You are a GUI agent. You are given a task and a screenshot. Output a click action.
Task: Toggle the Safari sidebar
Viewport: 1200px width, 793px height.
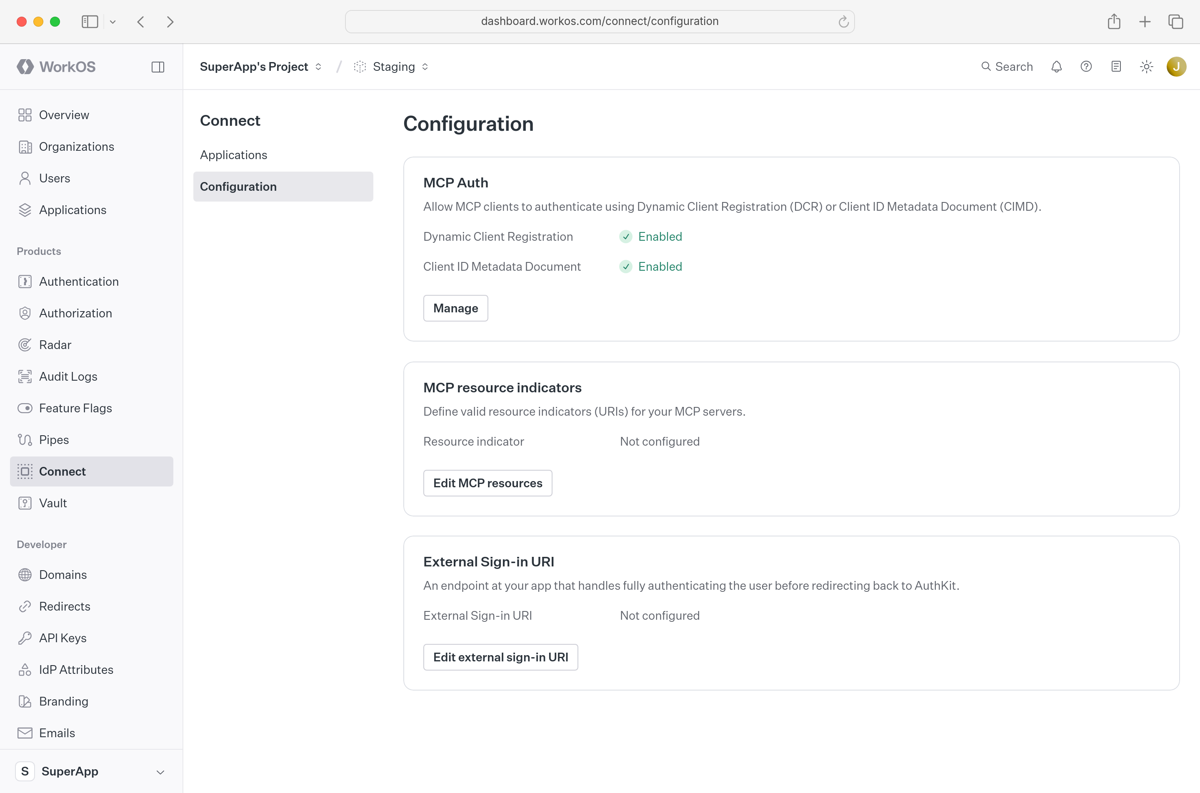coord(90,22)
